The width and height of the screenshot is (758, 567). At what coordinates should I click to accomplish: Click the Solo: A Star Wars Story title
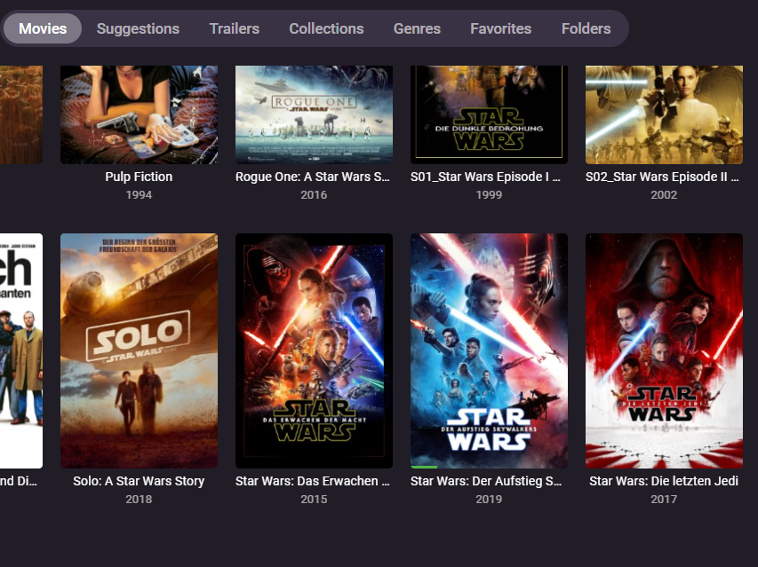coord(139,481)
